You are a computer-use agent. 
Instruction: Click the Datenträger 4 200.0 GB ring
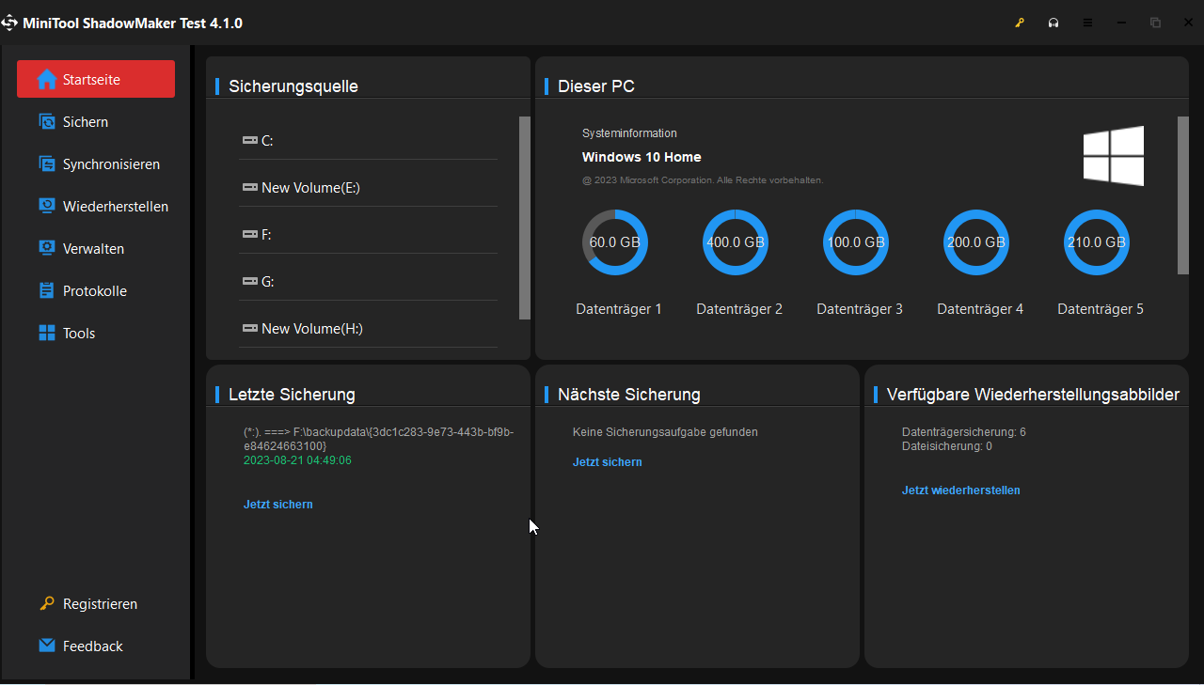(x=976, y=242)
